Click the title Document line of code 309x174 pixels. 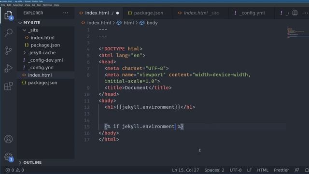pyautogui.click(x=138, y=88)
